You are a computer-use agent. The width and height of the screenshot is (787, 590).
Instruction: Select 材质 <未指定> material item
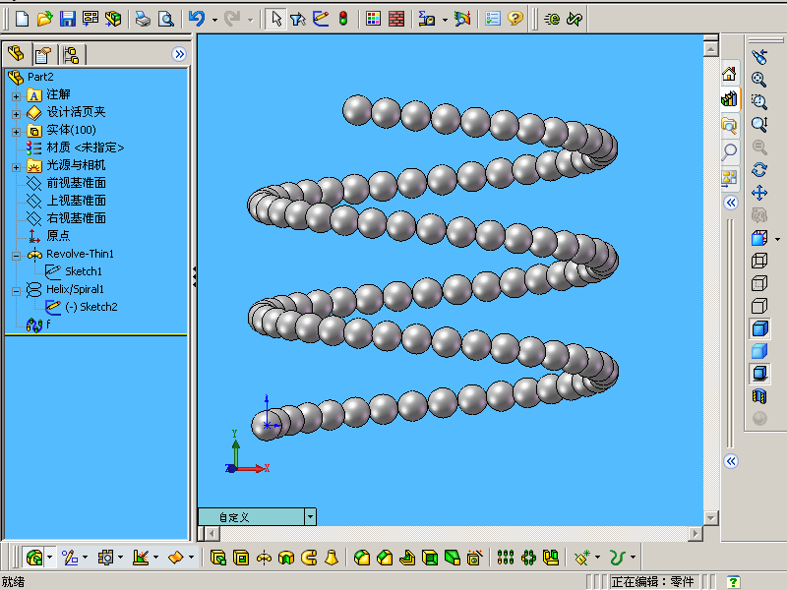point(85,147)
